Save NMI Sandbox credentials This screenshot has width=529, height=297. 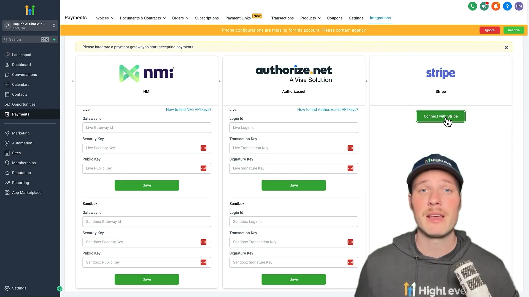click(147, 279)
